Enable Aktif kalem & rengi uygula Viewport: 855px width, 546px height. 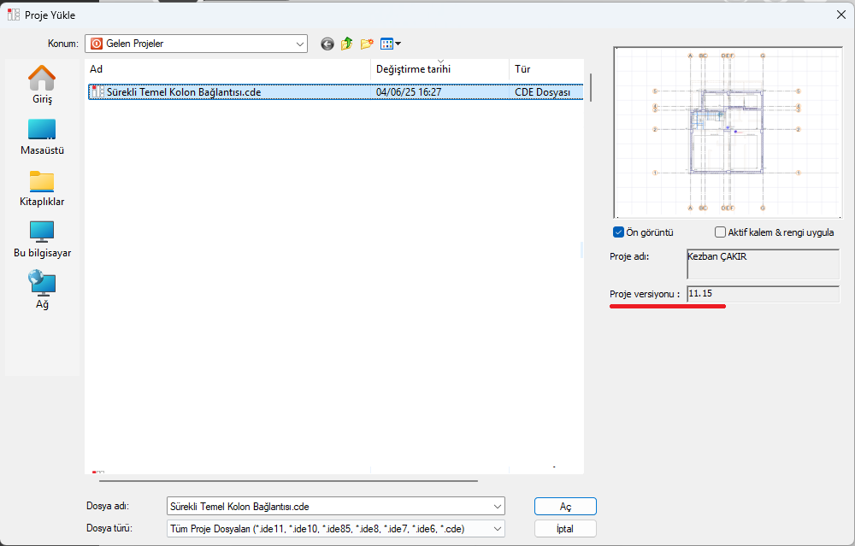click(x=720, y=232)
